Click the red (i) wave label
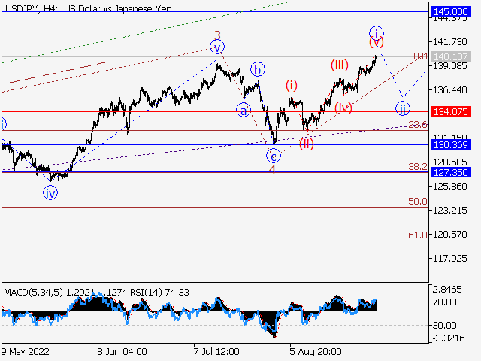Image resolution: width=481 pixels, height=361 pixels. (292, 85)
